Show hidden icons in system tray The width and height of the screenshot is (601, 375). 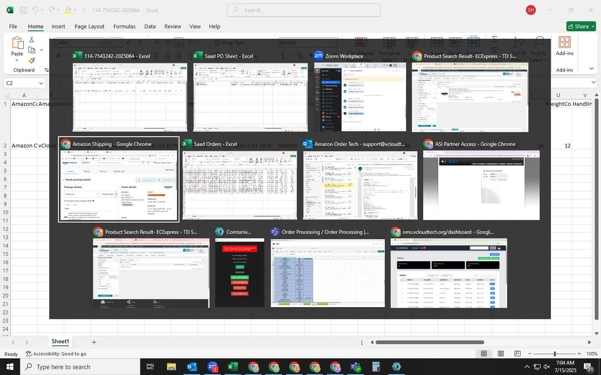click(x=527, y=367)
